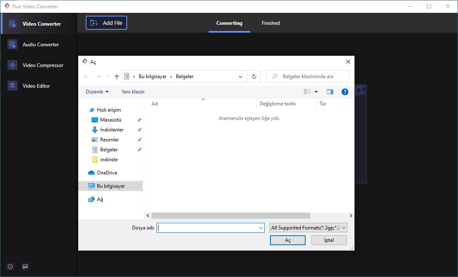The height and width of the screenshot is (277, 458).
Task: Expand the view options dropdown arrow
Action: (x=316, y=92)
